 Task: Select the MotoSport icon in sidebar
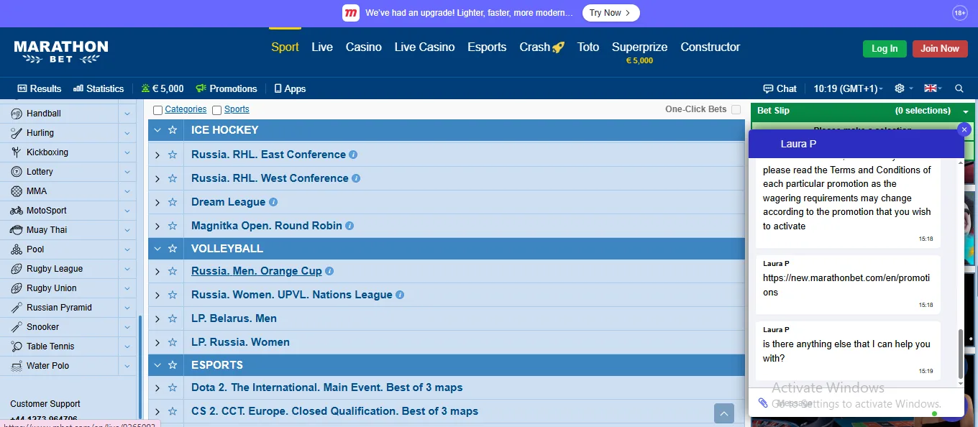click(x=17, y=211)
